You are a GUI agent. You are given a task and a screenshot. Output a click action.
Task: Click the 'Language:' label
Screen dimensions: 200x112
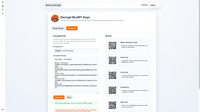point(144,5)
